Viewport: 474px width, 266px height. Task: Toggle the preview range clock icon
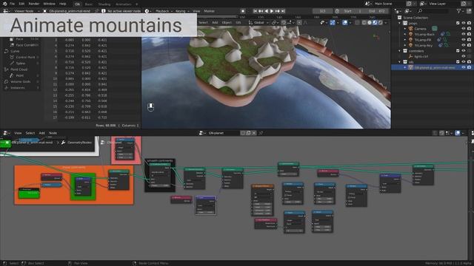337,11
